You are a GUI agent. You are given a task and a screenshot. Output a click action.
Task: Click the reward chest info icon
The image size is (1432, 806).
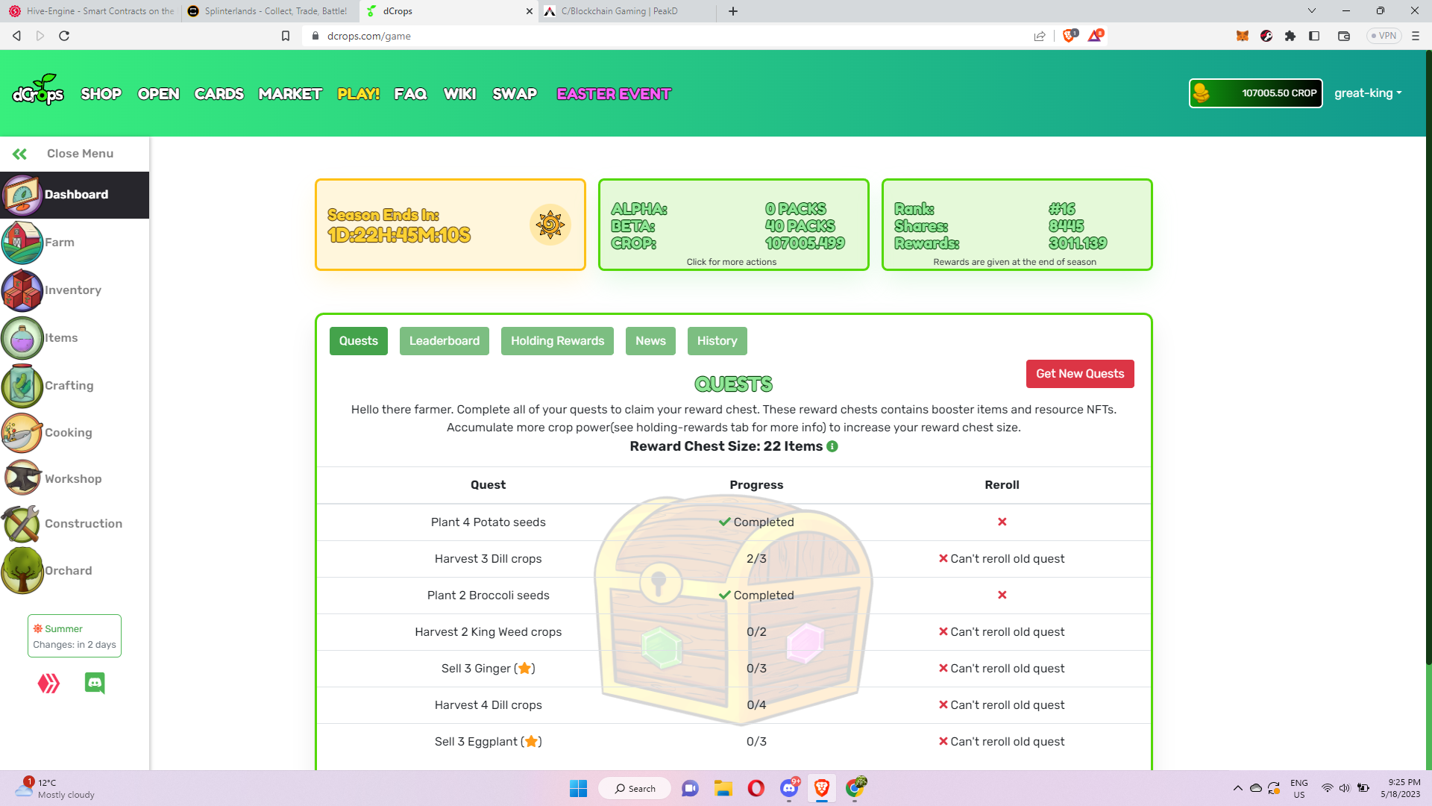832,446
